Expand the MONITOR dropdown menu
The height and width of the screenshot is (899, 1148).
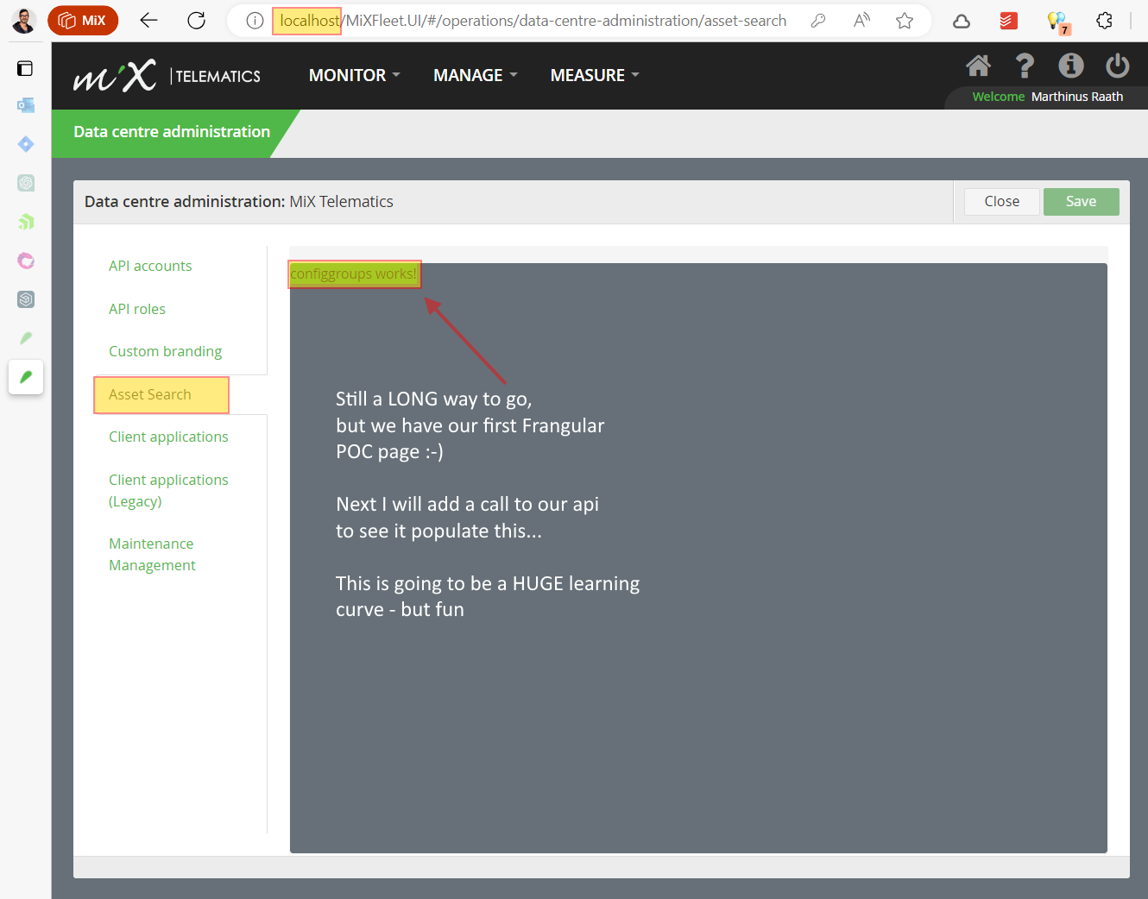354,75
